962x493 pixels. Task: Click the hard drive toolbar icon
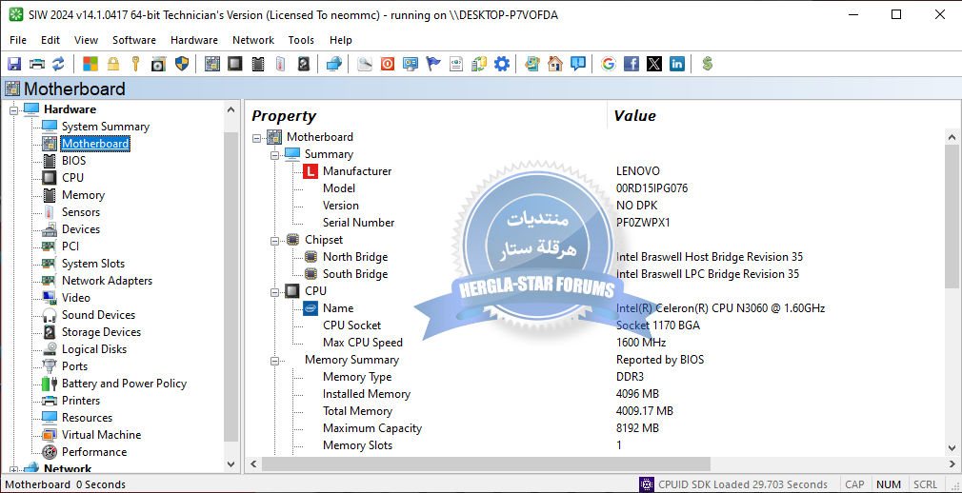tap(304, 64)
